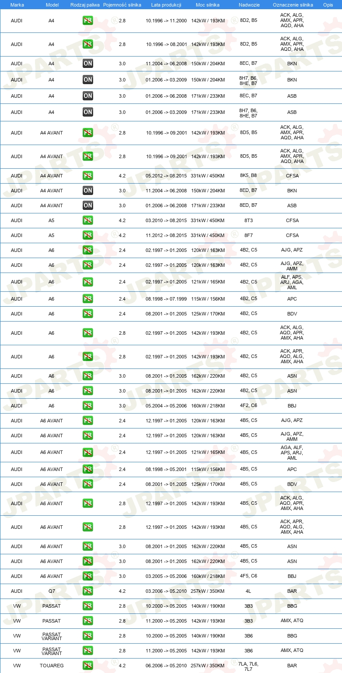This screenshot has width=342, height=673.
Task: Click petrol icon for A4 ending 08.2001
Action: click(x=88, y=44)
